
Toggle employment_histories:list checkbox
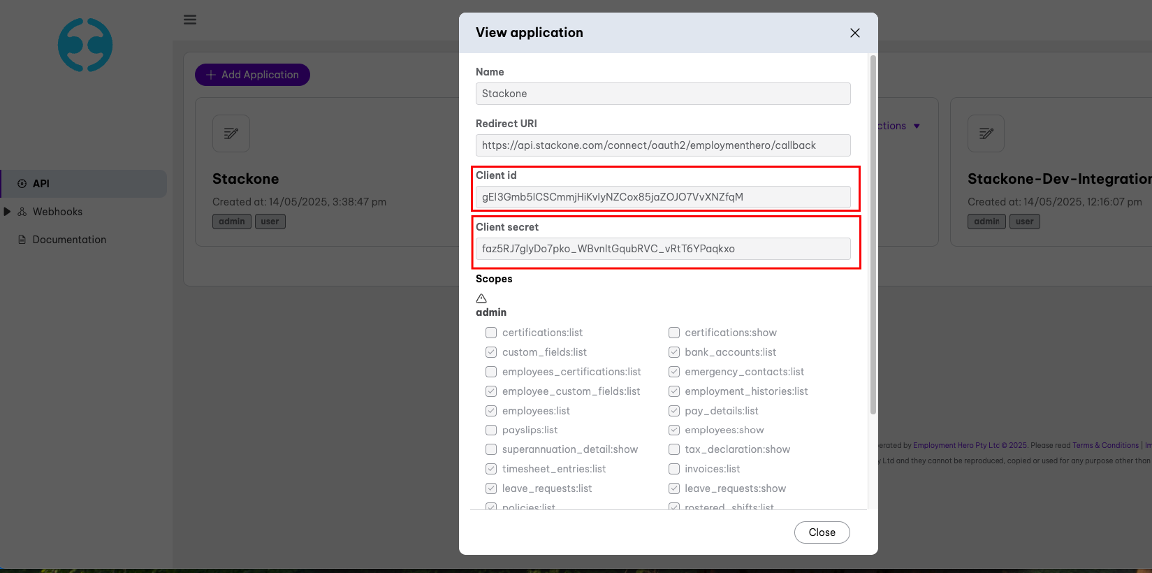pyautogui.click(x=674, y=391)
